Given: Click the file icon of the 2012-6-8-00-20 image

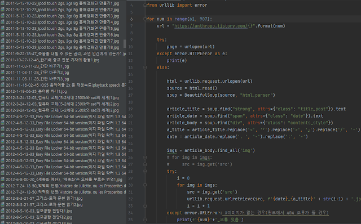Looking at the screenshot, I should pyautogui.click(x=2, y=180).
